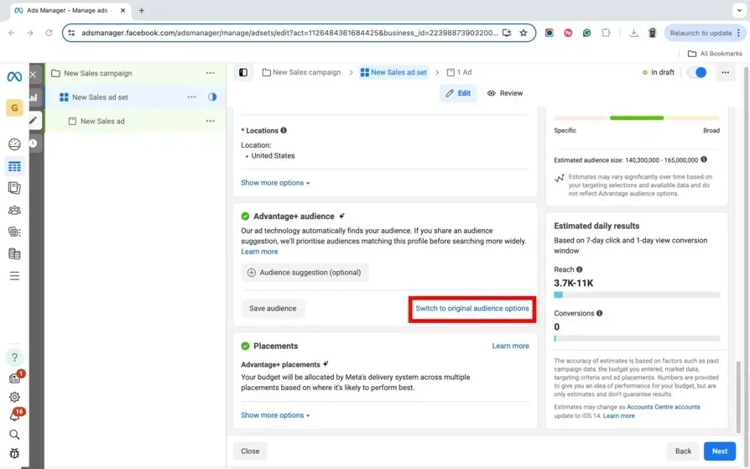Open Accounts Centre accounts link
The height and width of the screenshot is (469, 750).
coord(663,407)
